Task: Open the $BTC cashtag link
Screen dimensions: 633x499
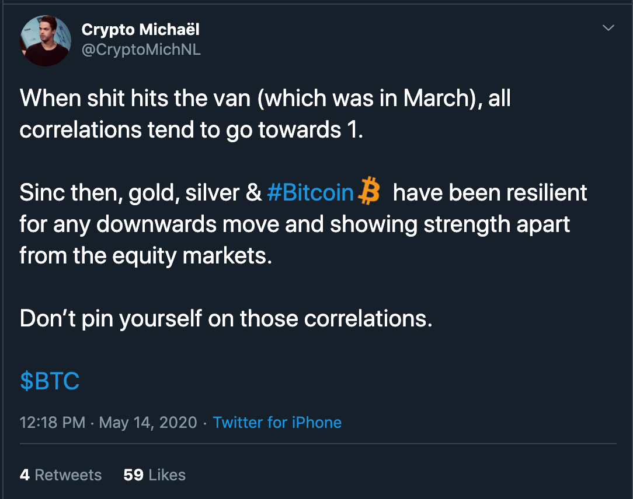Action: [x=50, y=381]
